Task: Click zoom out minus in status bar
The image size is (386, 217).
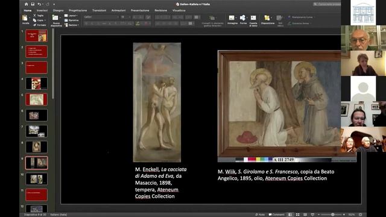Action: 319,215
